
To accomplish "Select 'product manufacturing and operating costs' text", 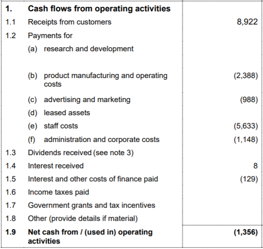I will point(106,80).
